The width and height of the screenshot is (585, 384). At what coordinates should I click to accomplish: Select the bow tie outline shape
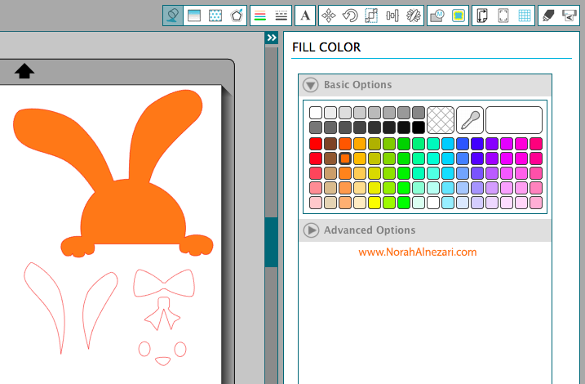[x=164, y=283]
